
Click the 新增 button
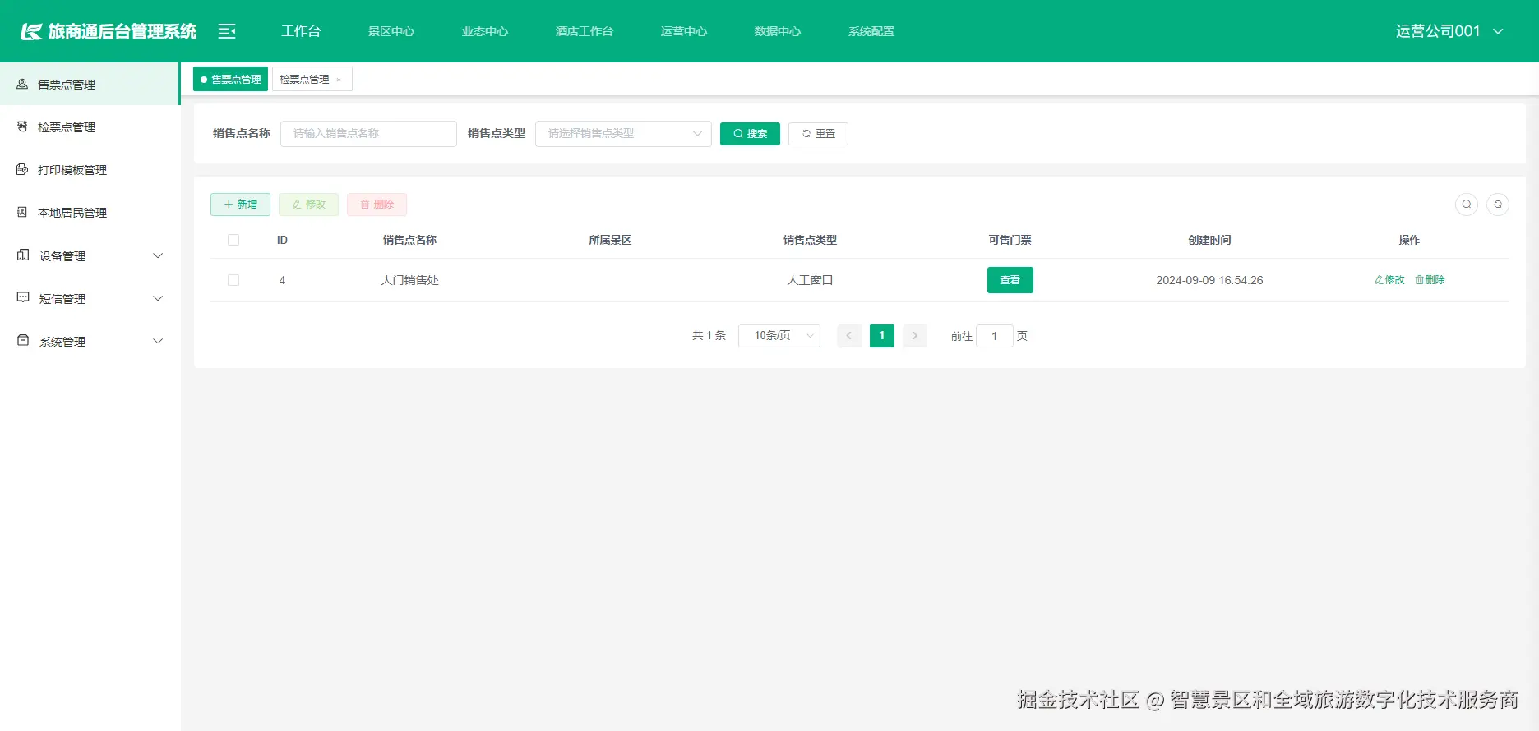coord(240,205)
